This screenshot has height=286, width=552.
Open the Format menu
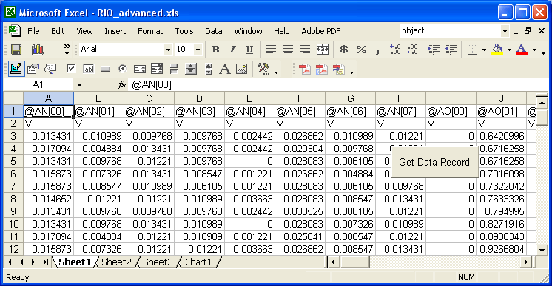[150, 31]
